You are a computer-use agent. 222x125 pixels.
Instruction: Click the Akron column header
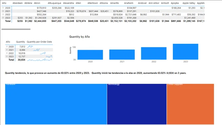37,3
